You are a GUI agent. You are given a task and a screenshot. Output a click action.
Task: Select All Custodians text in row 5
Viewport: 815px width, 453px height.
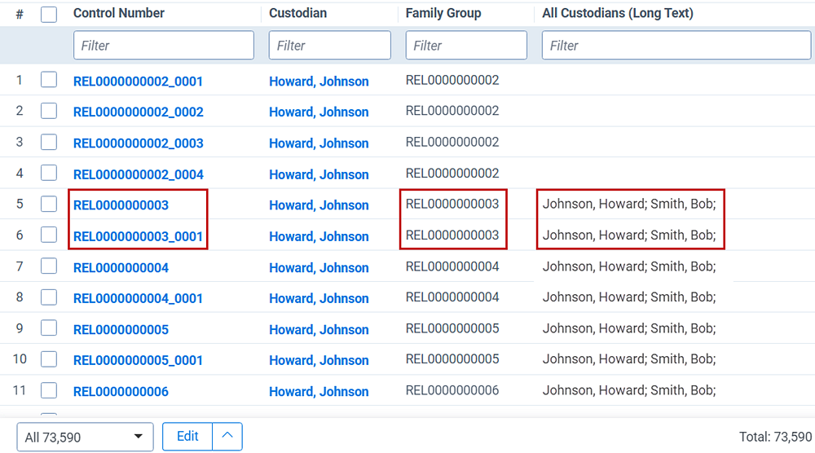click(629, 204)
